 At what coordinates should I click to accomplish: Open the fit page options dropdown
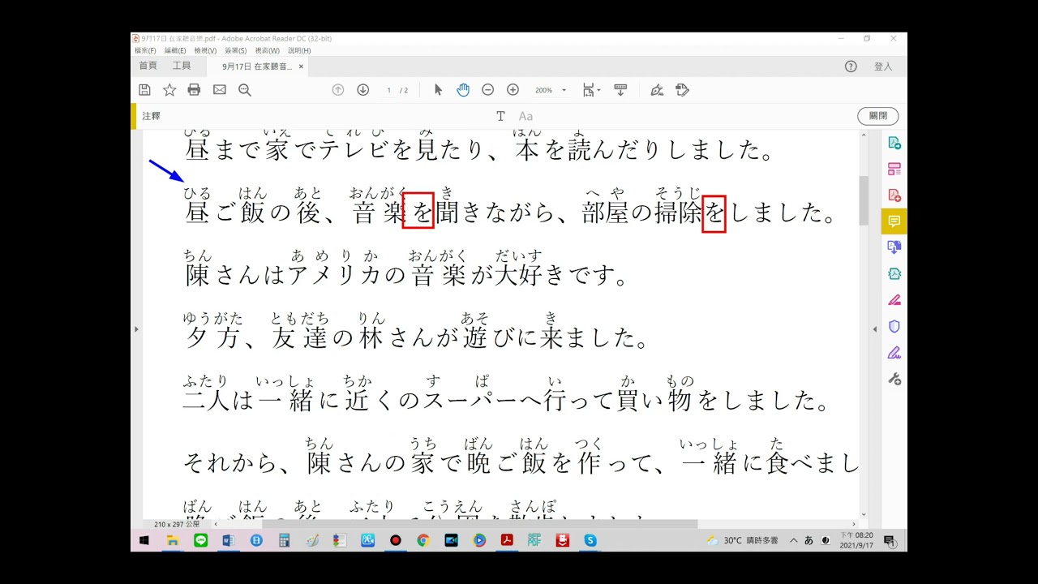[591, 90]
